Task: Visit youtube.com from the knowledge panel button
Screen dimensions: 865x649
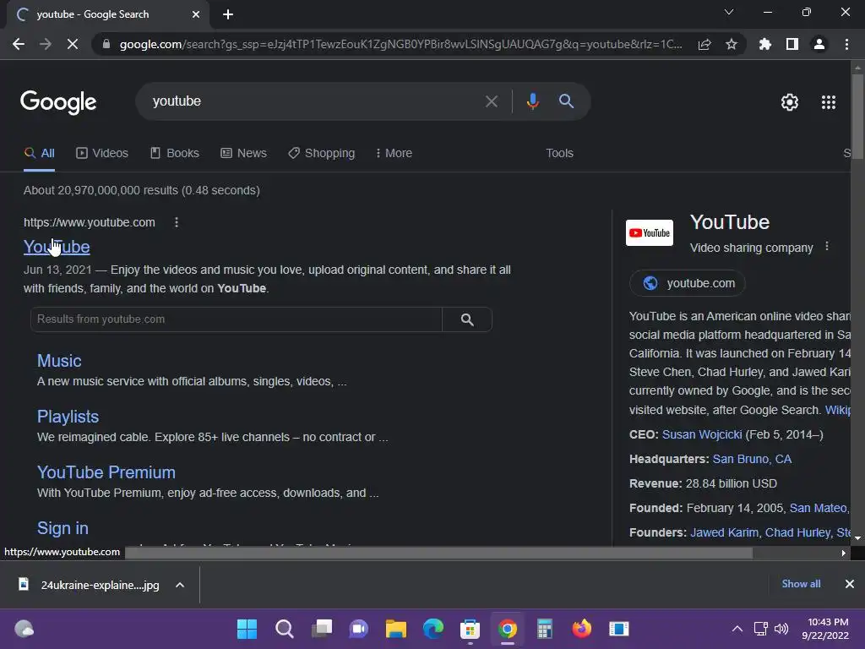Action: tap(688, 283)
